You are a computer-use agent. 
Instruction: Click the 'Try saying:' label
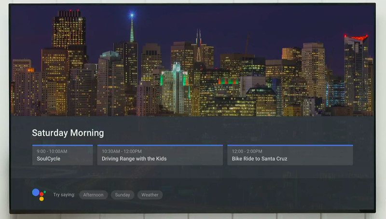point(64,194)
